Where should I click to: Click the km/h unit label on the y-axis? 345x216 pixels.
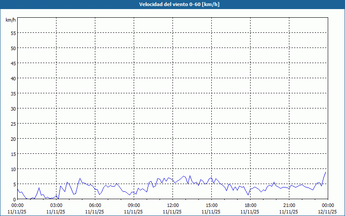point(11,20)
